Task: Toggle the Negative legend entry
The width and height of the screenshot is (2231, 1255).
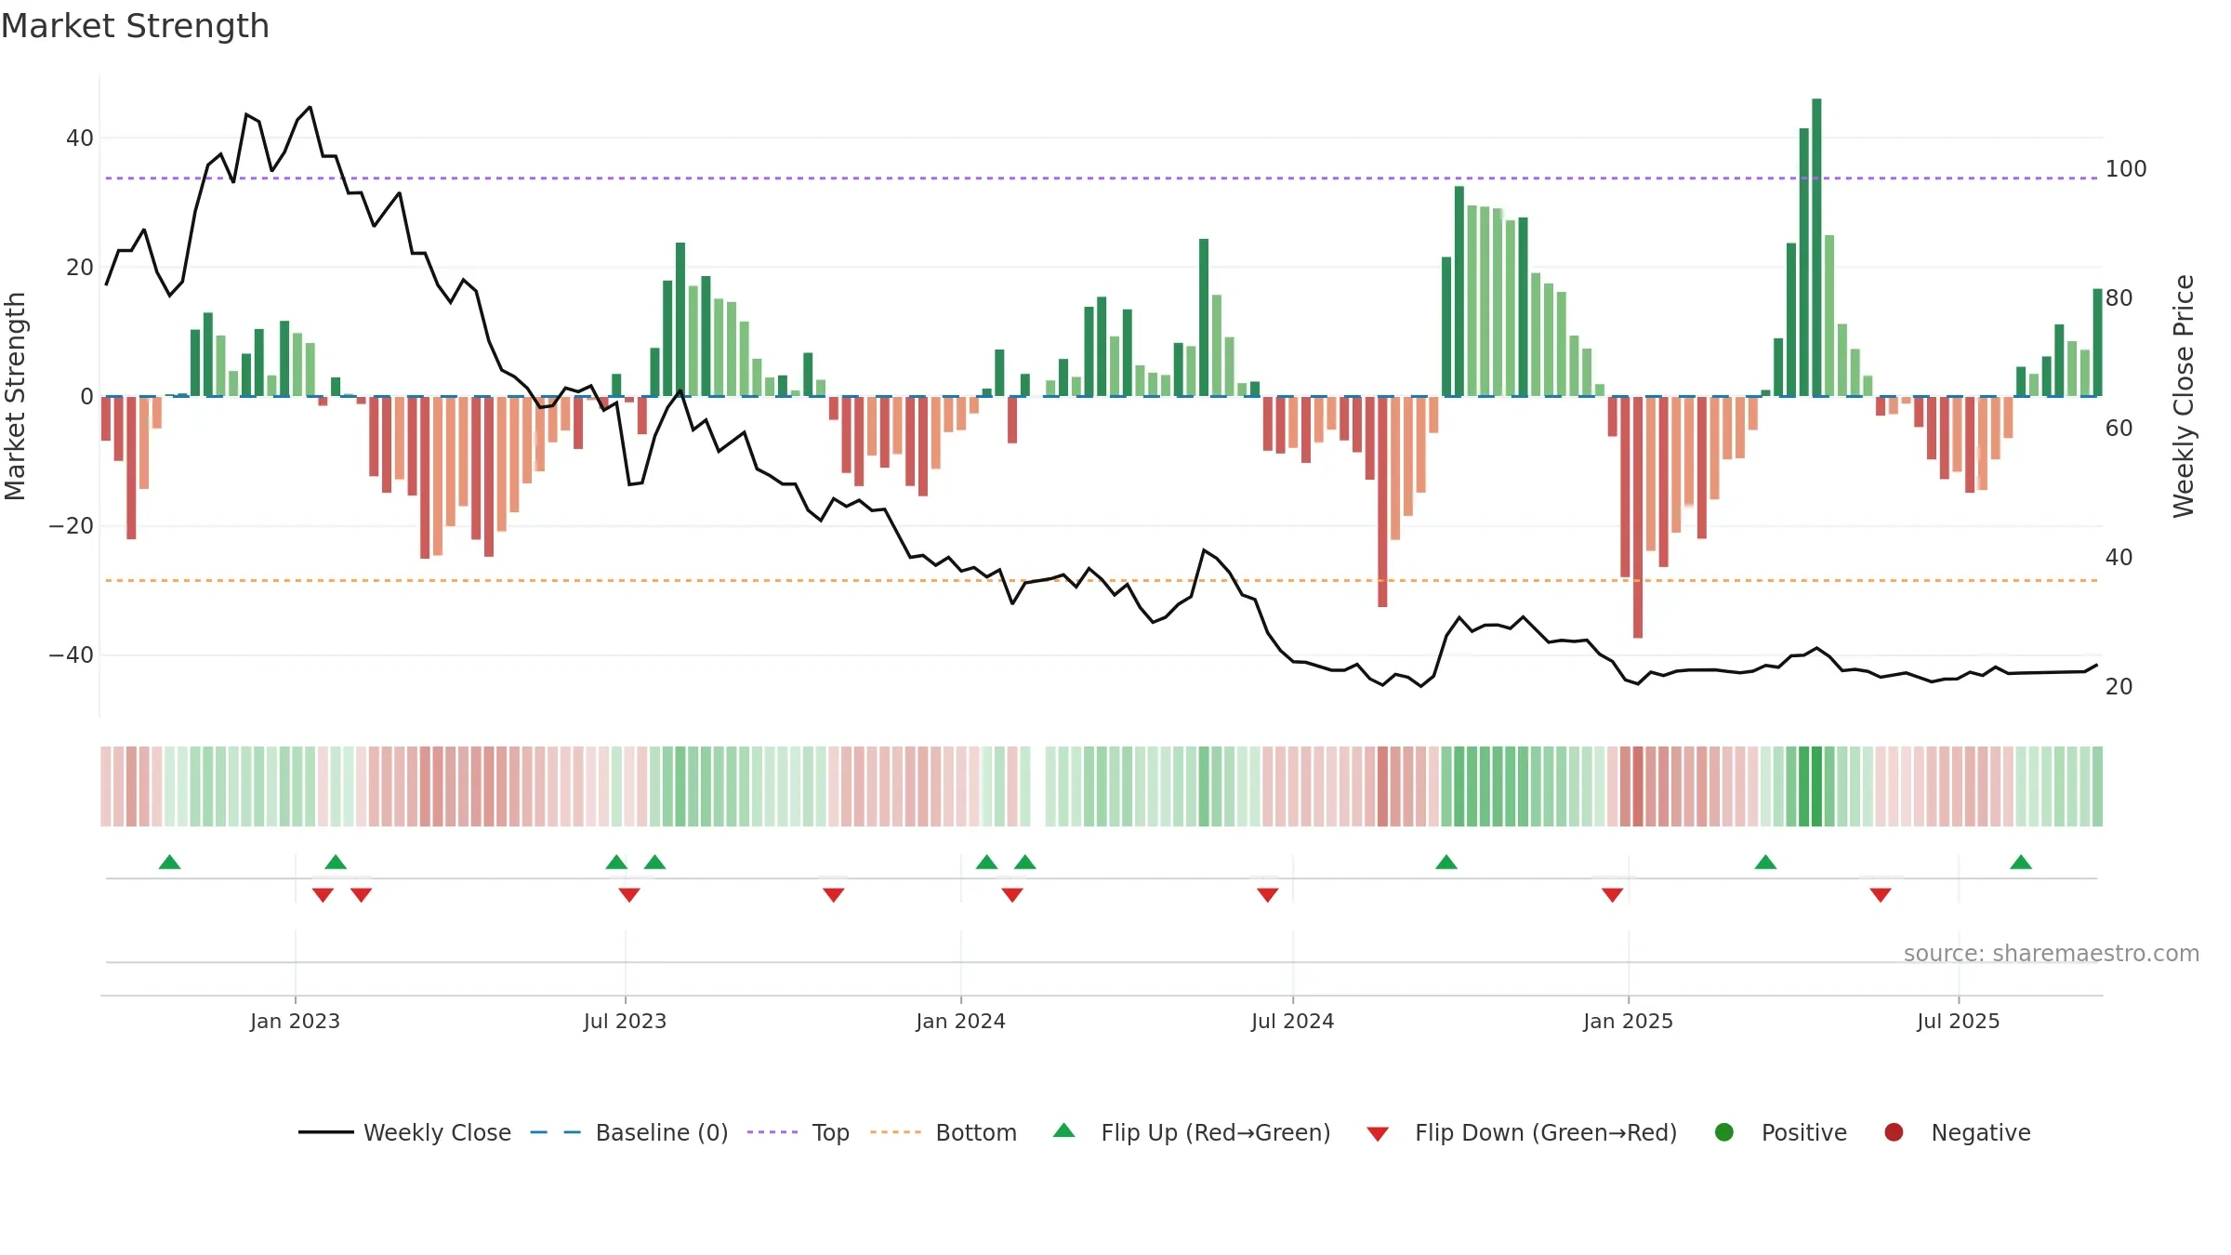Action: click(x=1957, y=1132)
